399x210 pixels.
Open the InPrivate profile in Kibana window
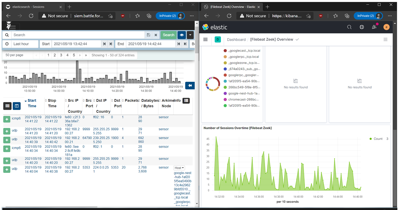click(368, 16)
